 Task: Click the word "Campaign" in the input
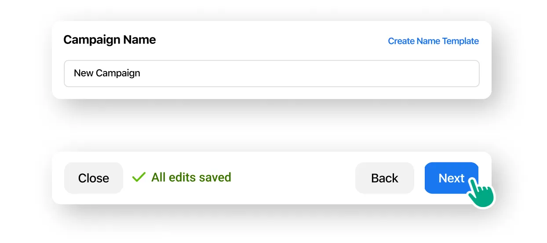click(x=118, y=73)
